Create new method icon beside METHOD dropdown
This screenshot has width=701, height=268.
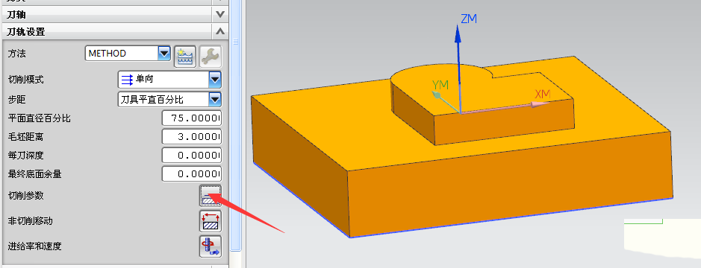[x=185, y=57]
